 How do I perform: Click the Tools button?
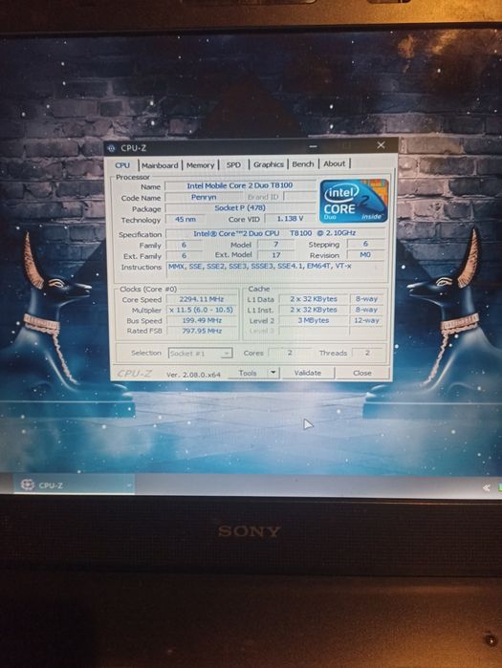click(248, 373)
